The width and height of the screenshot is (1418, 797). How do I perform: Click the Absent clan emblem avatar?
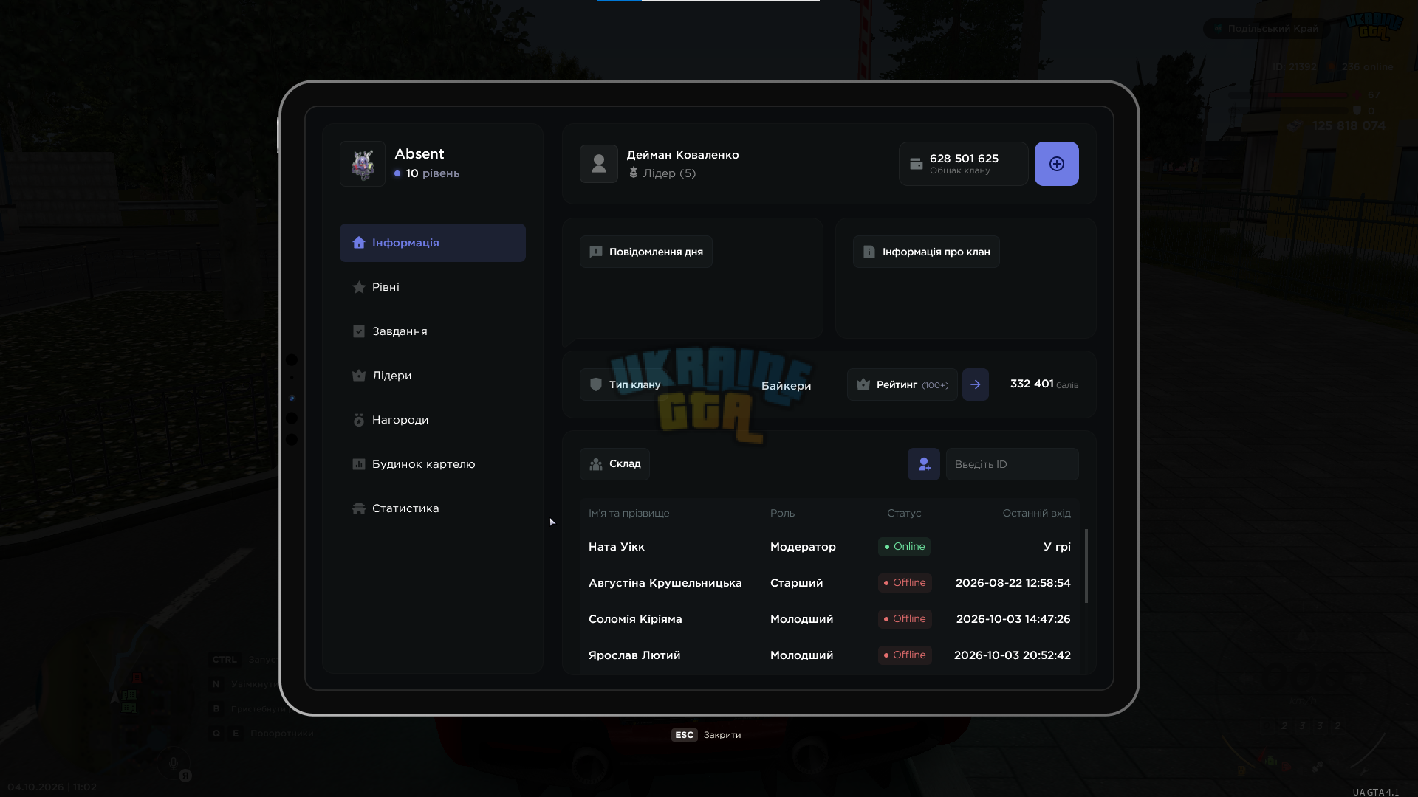coord(363,164)
